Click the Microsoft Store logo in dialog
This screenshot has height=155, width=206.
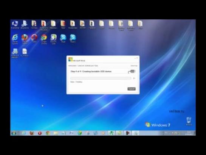coord(71,59)
